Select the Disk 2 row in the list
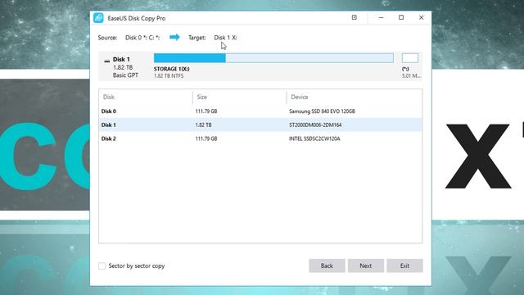The height and width of the screenshot is (295, 524). pos(260,138)
